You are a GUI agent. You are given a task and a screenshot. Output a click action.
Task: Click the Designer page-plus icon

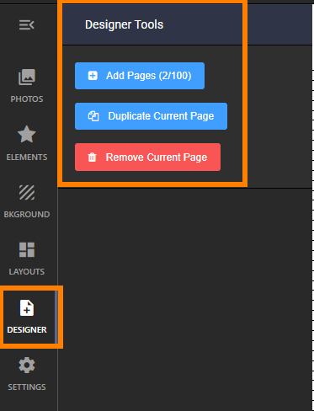click(x=27, y=308)
